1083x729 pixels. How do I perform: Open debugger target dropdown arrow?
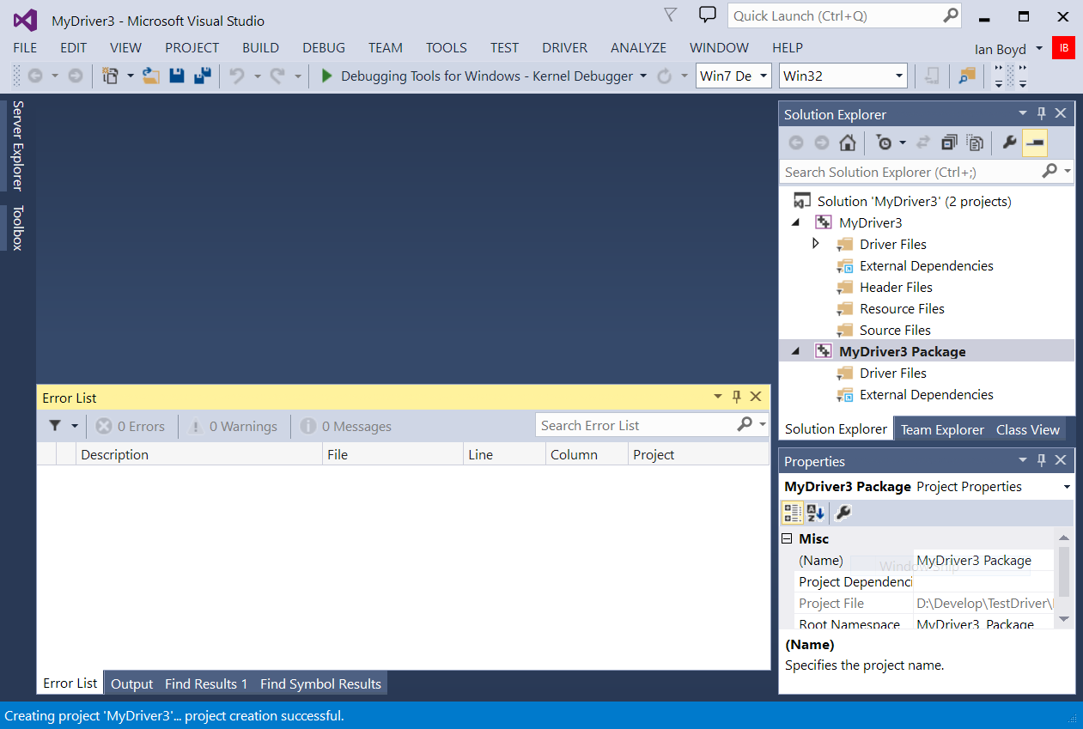(x=643, y=76)
